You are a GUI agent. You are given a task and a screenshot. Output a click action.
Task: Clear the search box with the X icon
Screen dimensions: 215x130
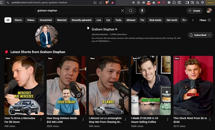[x=122, y=11]
